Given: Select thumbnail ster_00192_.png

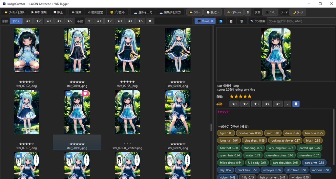Looking at the screenshot, I should tap(27, 50).
